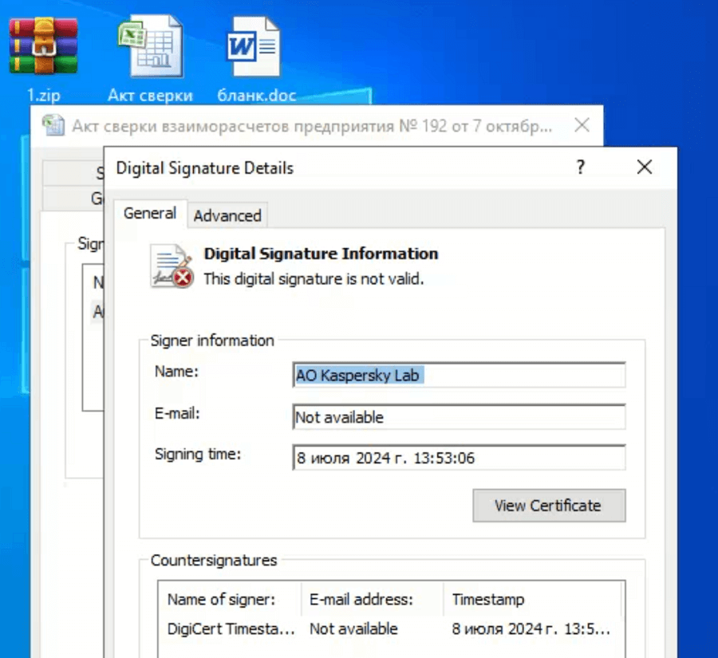Open the 1.zip WinRAR archive icon

click(43, 48)
